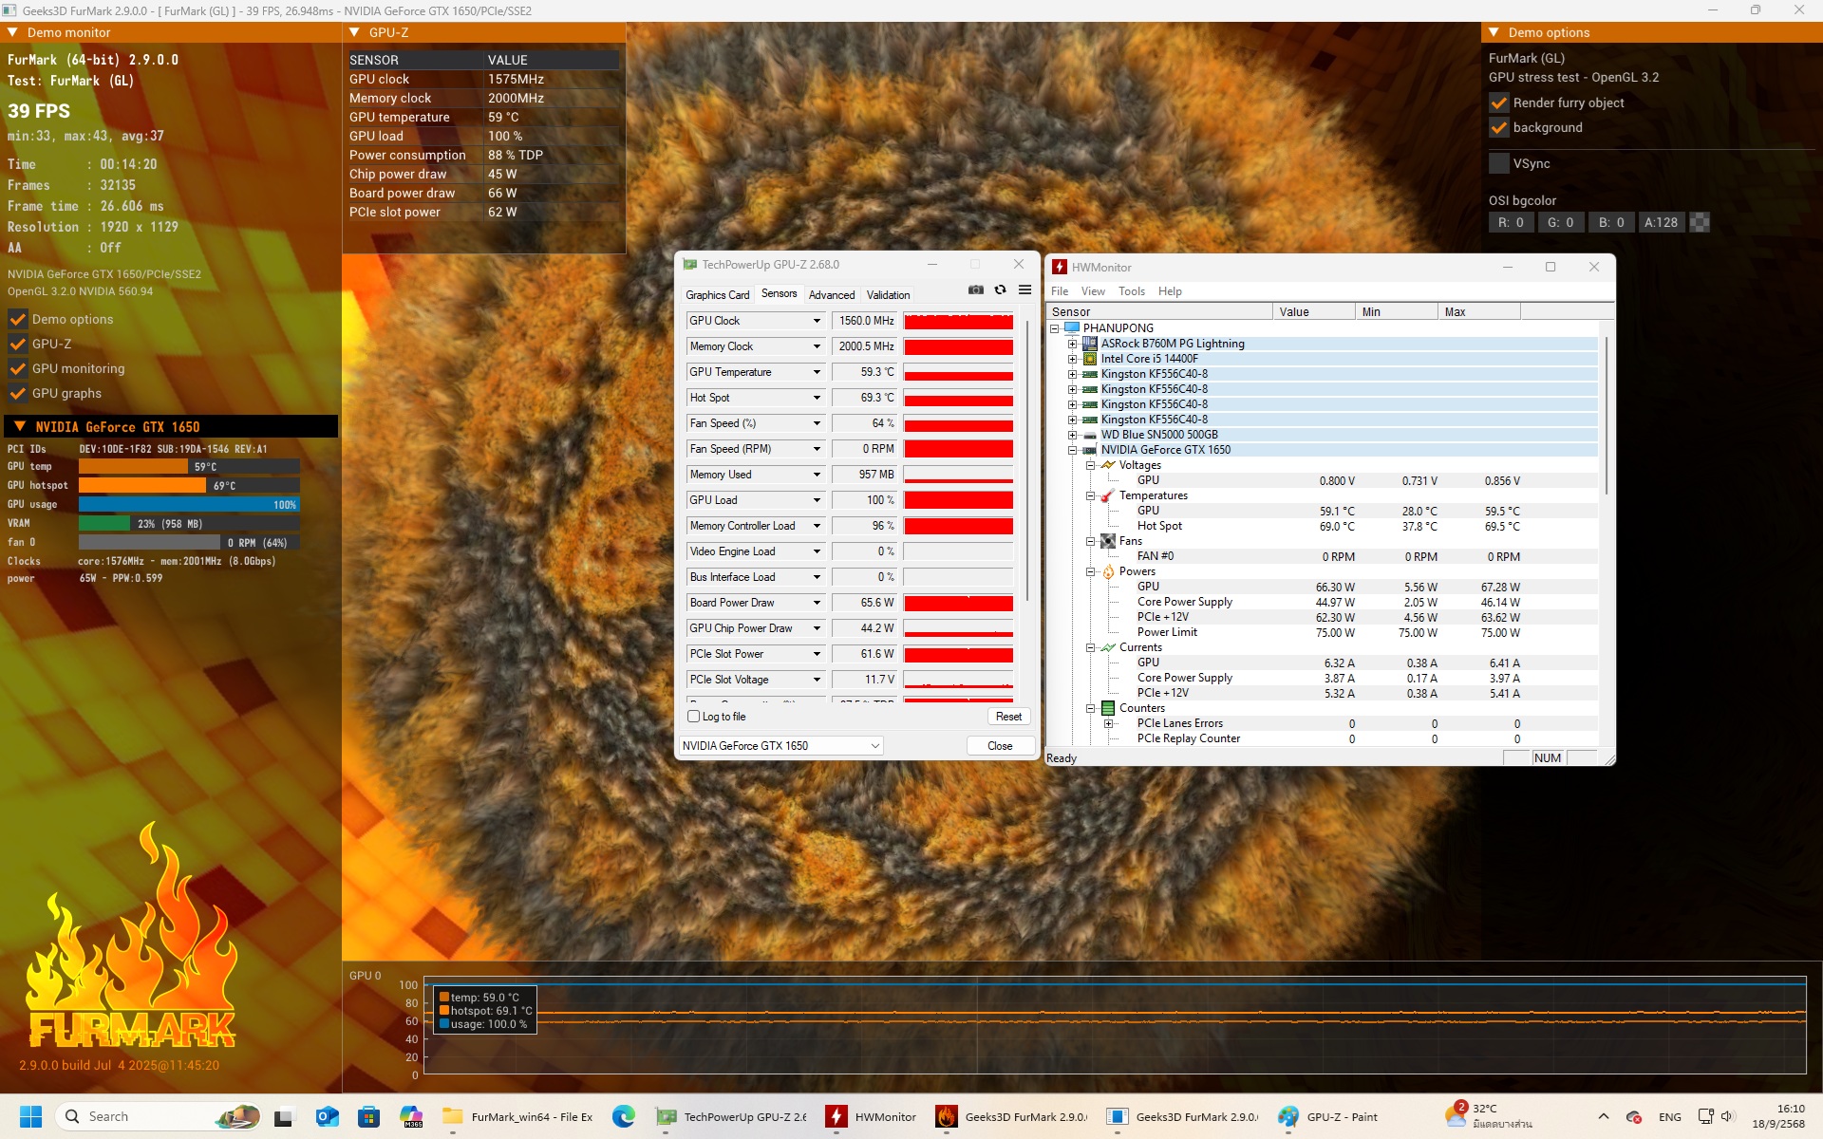Click the Outlook icon in the taskbar

327,1116
